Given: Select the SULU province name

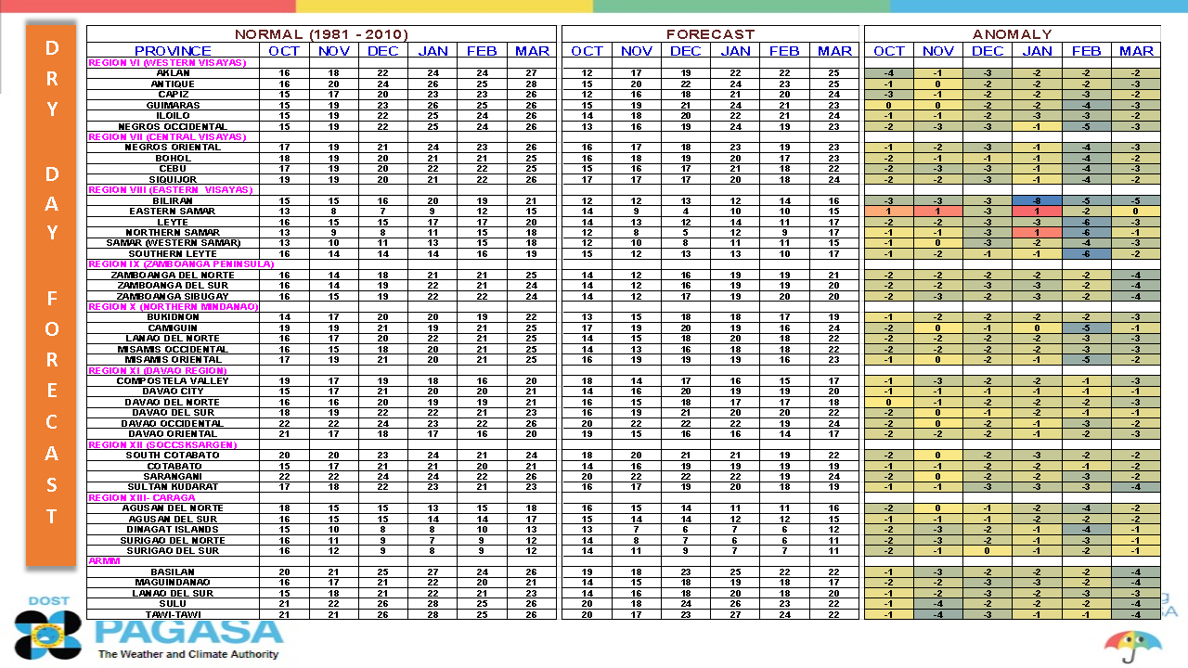Looking at the screenshot, I should pyautogui.click(x=173, y=603).
